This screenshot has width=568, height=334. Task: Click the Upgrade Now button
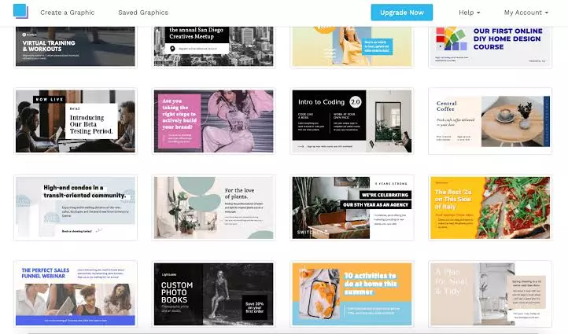tap(402, 13)
